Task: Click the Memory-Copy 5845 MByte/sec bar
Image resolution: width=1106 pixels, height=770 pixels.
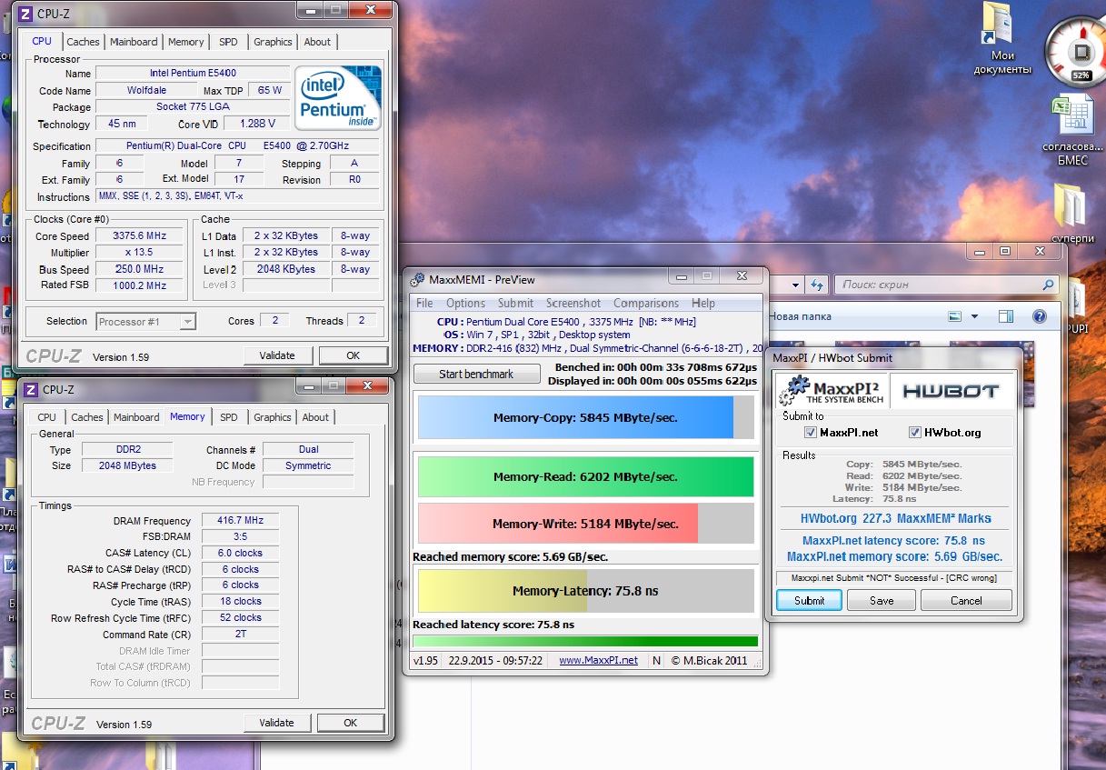Action: (x=585, y=418)
